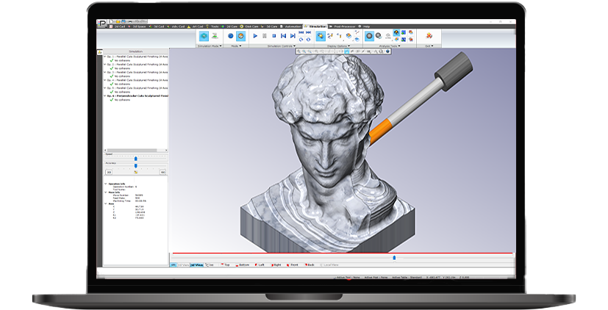Click the blue help icon in view toolbar
608x310 pixels.
(387, 51)
